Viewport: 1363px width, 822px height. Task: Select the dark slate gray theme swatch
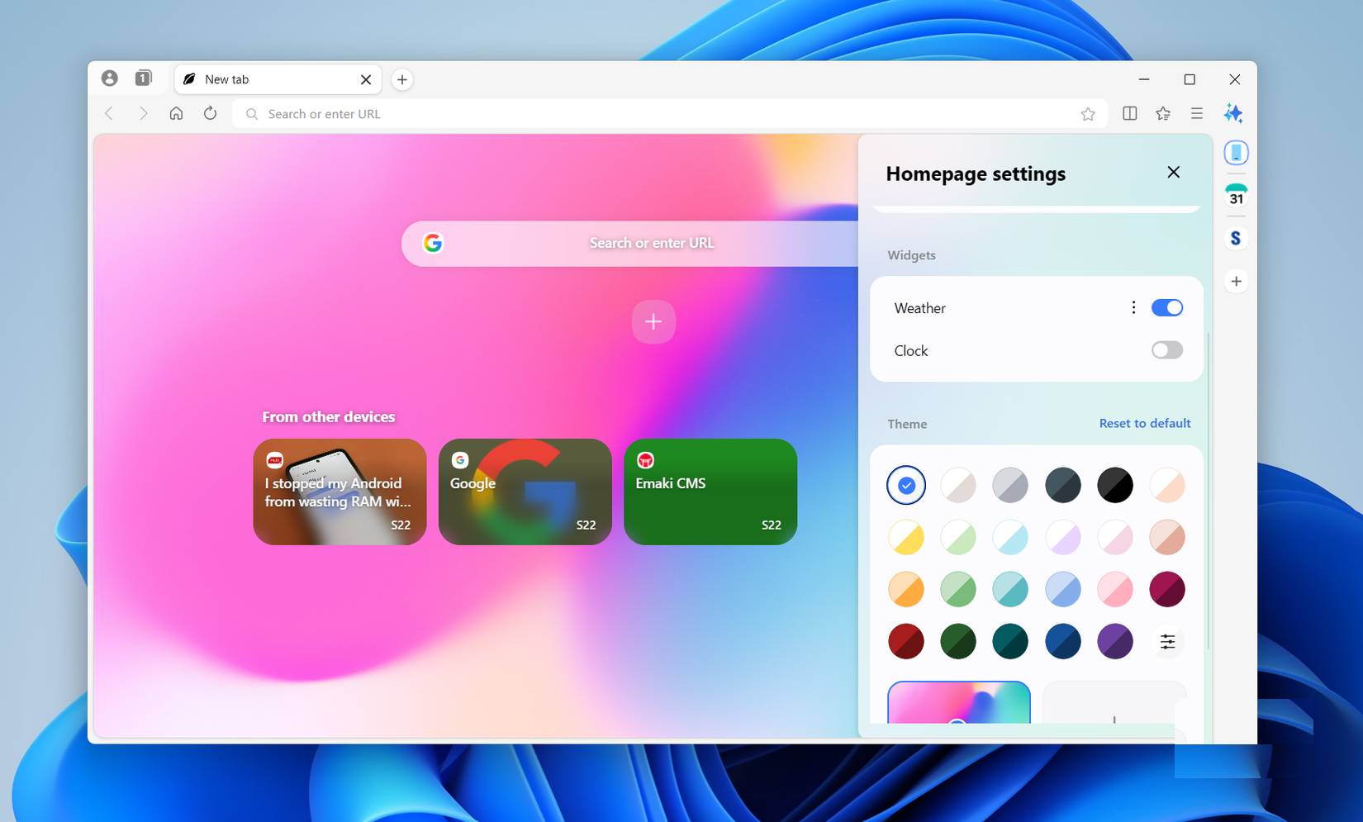[1063, 485]
